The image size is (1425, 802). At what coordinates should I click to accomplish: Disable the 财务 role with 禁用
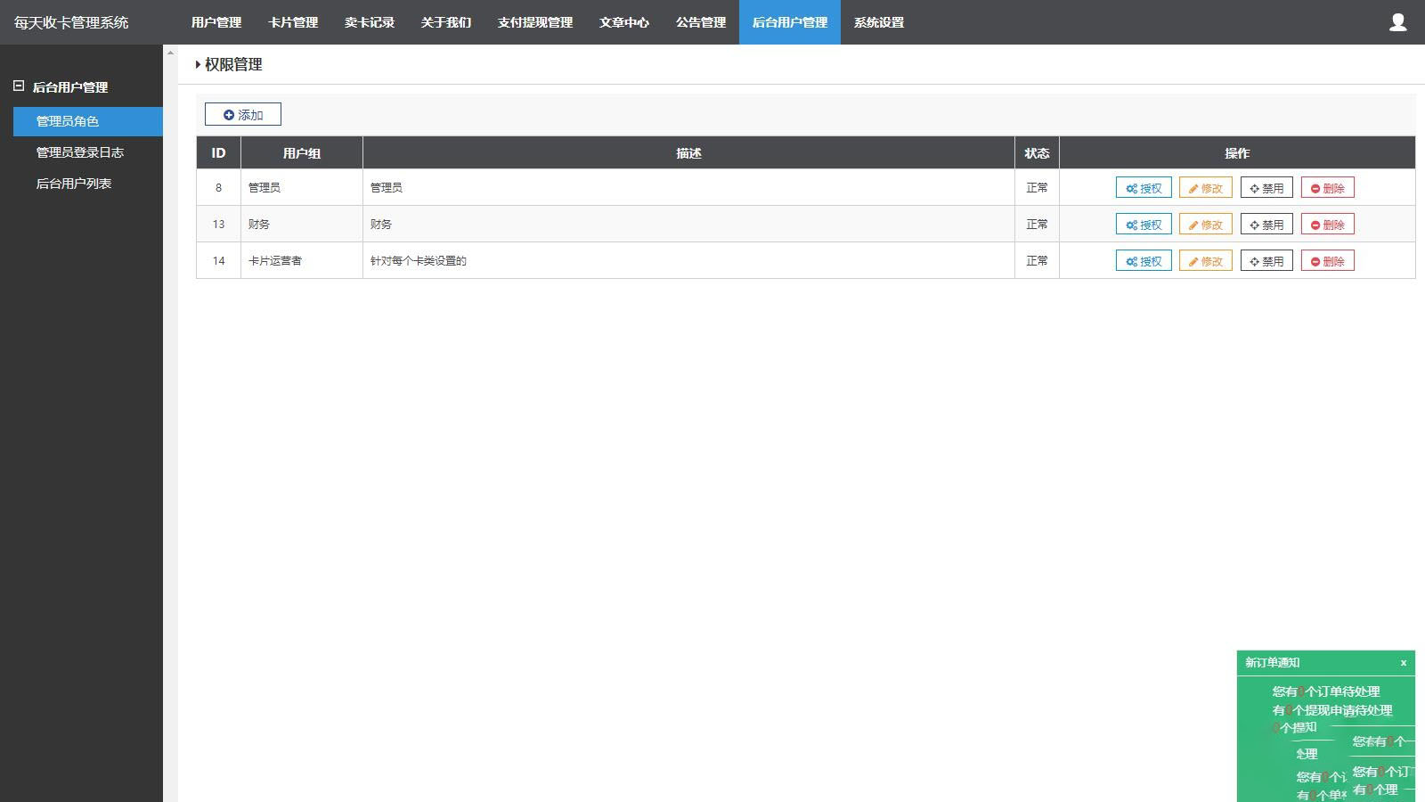(x=1266, y=225)
